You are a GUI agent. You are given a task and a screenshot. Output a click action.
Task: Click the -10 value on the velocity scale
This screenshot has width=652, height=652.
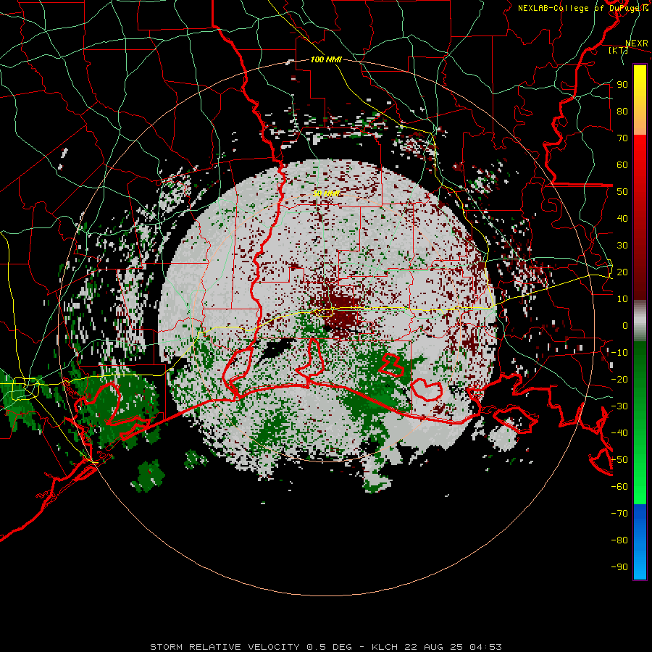click(x=619, y=353)
